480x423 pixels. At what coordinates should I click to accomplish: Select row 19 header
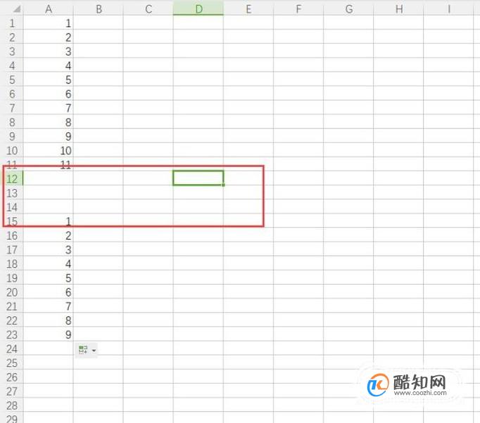(12, 278)
